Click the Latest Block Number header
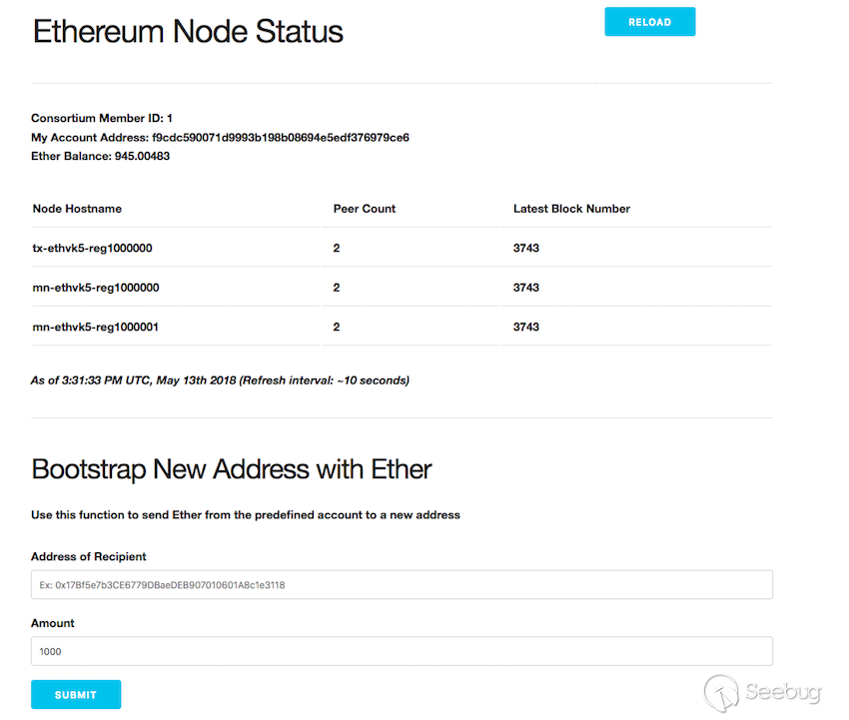This screenshot has width=849, height=720. (x=571, y=209)
